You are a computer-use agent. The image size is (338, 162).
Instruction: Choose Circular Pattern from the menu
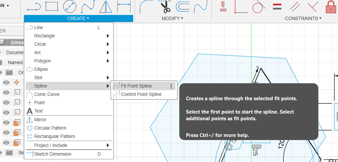point(69,128)
